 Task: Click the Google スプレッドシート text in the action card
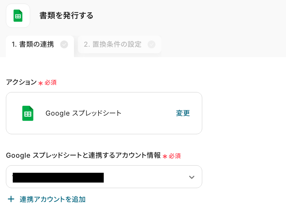[83, 113]
